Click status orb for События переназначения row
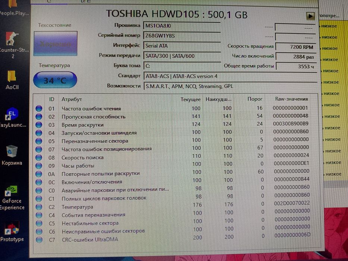The image size is (348, 261). pyautogui.click(x=39, y=215)
